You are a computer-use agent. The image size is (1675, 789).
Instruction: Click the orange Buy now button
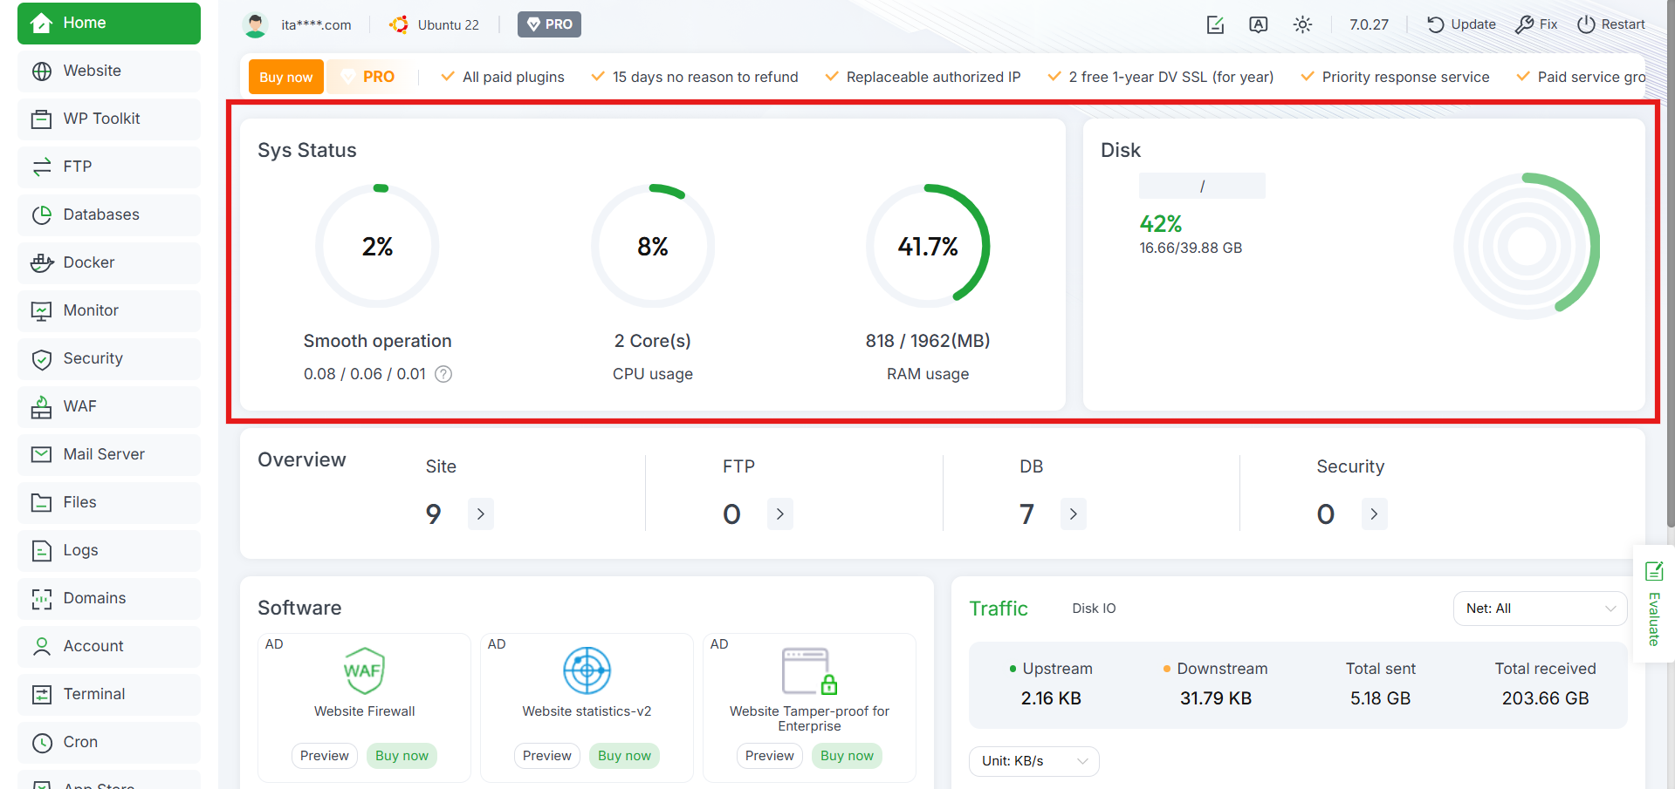[286, 77]
